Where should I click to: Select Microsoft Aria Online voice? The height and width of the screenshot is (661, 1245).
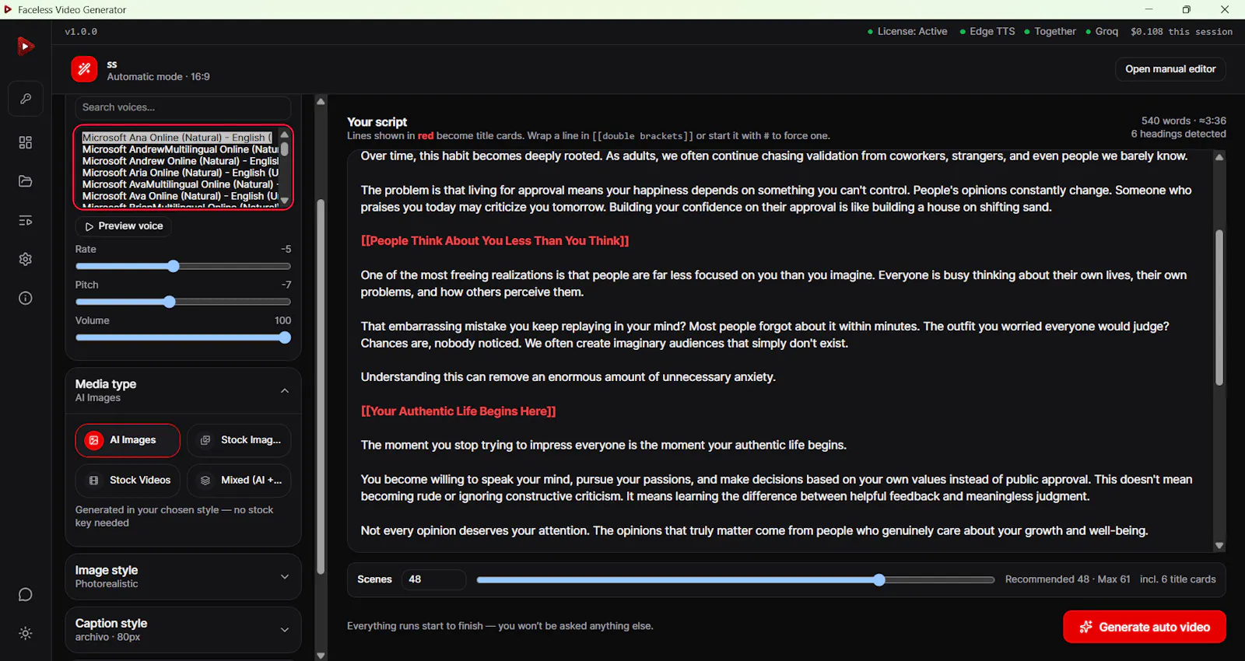pyautogui.click(x=180, y=173)
